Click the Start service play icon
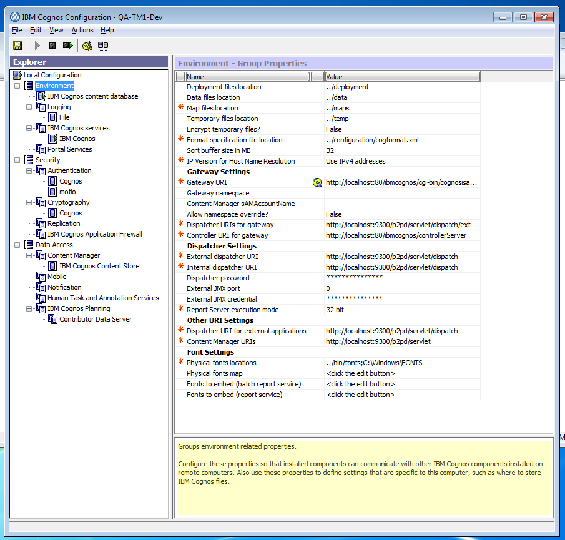Image resolution: width=565 pixels, height=540 pixels. point(37,46)
